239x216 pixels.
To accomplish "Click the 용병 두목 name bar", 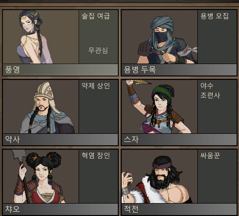I will click(179, 70).
